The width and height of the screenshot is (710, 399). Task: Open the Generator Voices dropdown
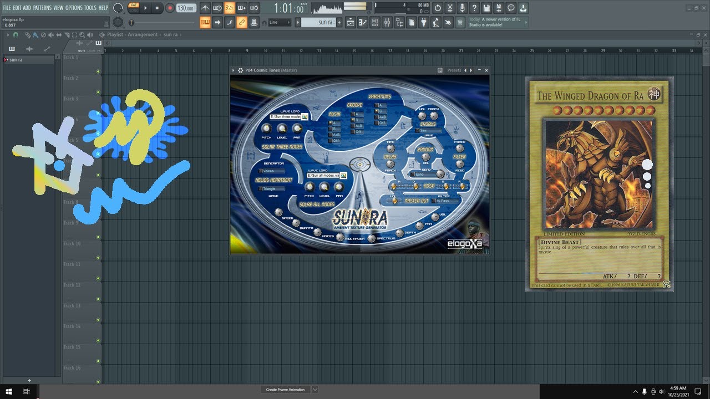pos(272,171)
